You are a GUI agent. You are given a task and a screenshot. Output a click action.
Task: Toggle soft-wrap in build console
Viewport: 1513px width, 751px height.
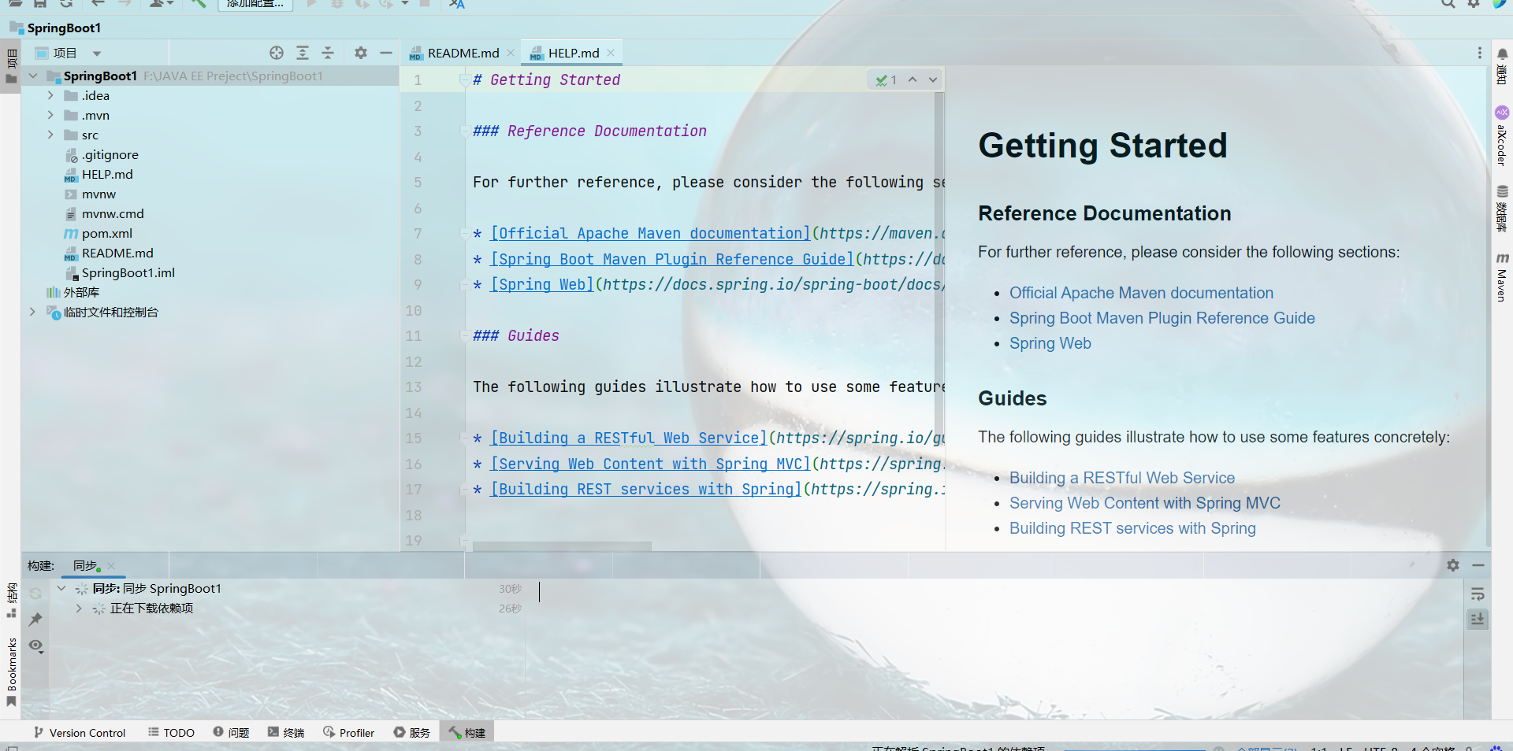tap(1478, 595)
